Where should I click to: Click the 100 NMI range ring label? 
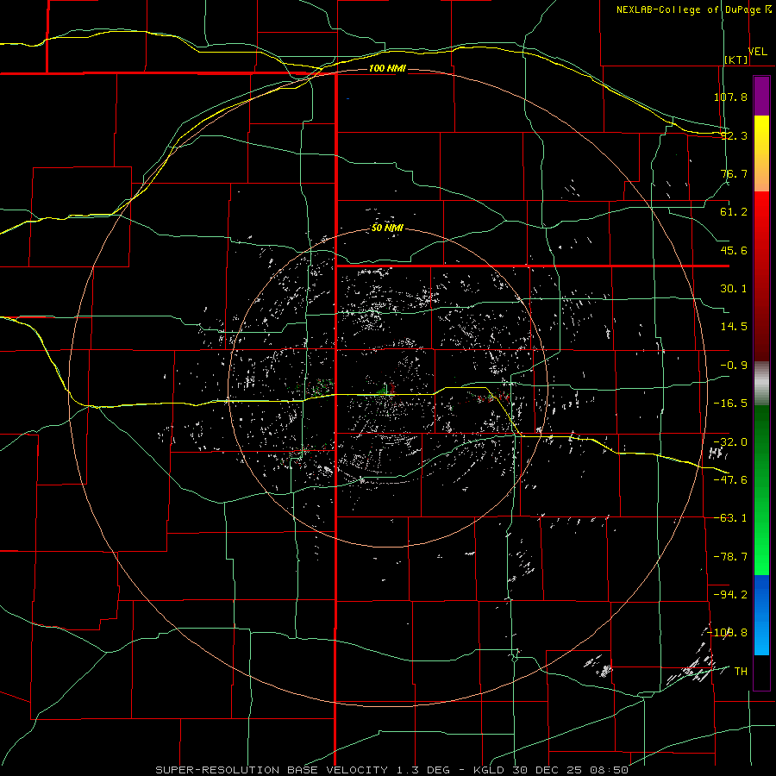pyautogui.click(x=387, y=68)
